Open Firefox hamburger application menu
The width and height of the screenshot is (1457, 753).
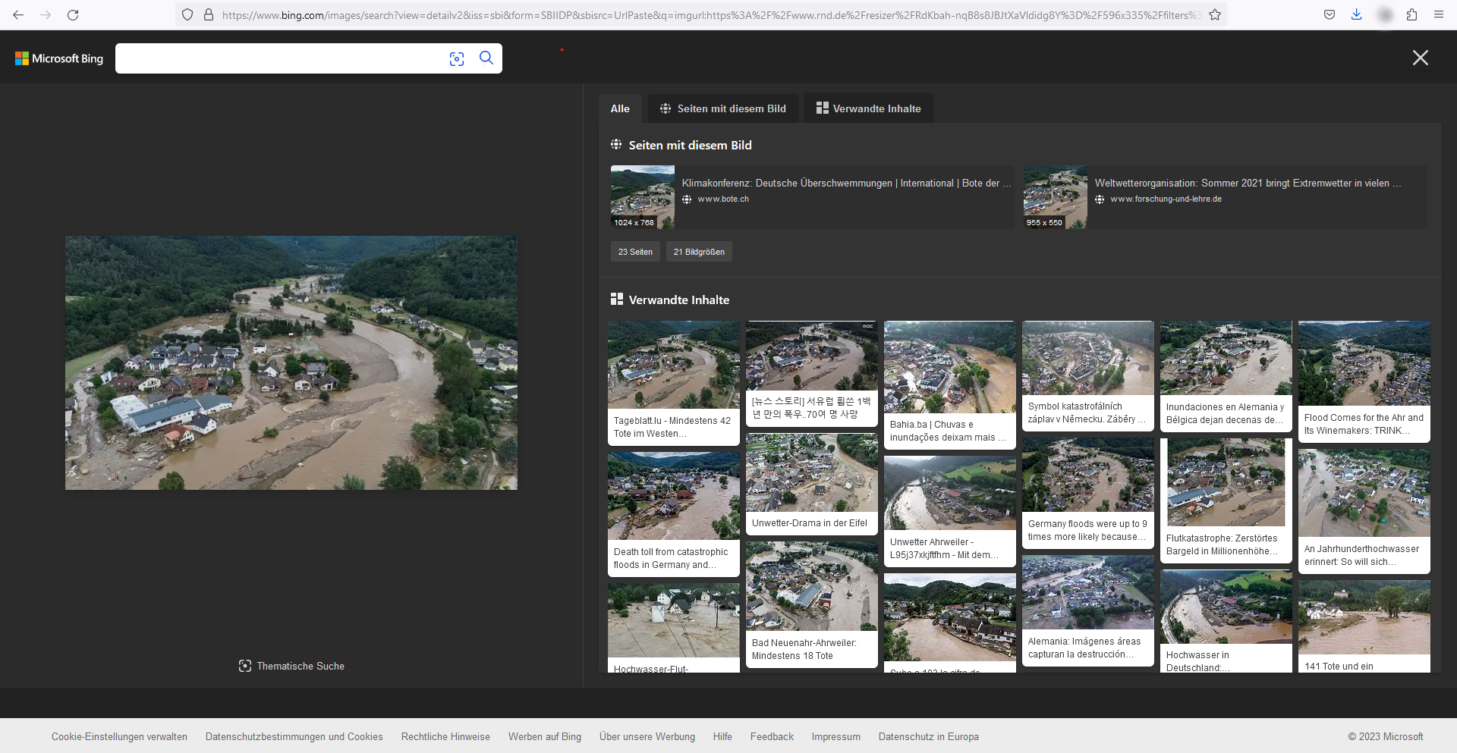click(1438, 15)
